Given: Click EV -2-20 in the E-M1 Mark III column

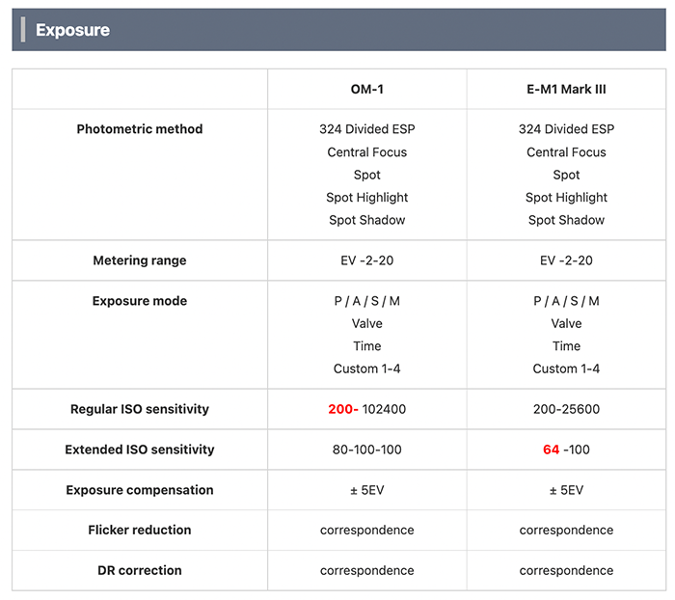Looking at the screenshot, I should (566, 260).
